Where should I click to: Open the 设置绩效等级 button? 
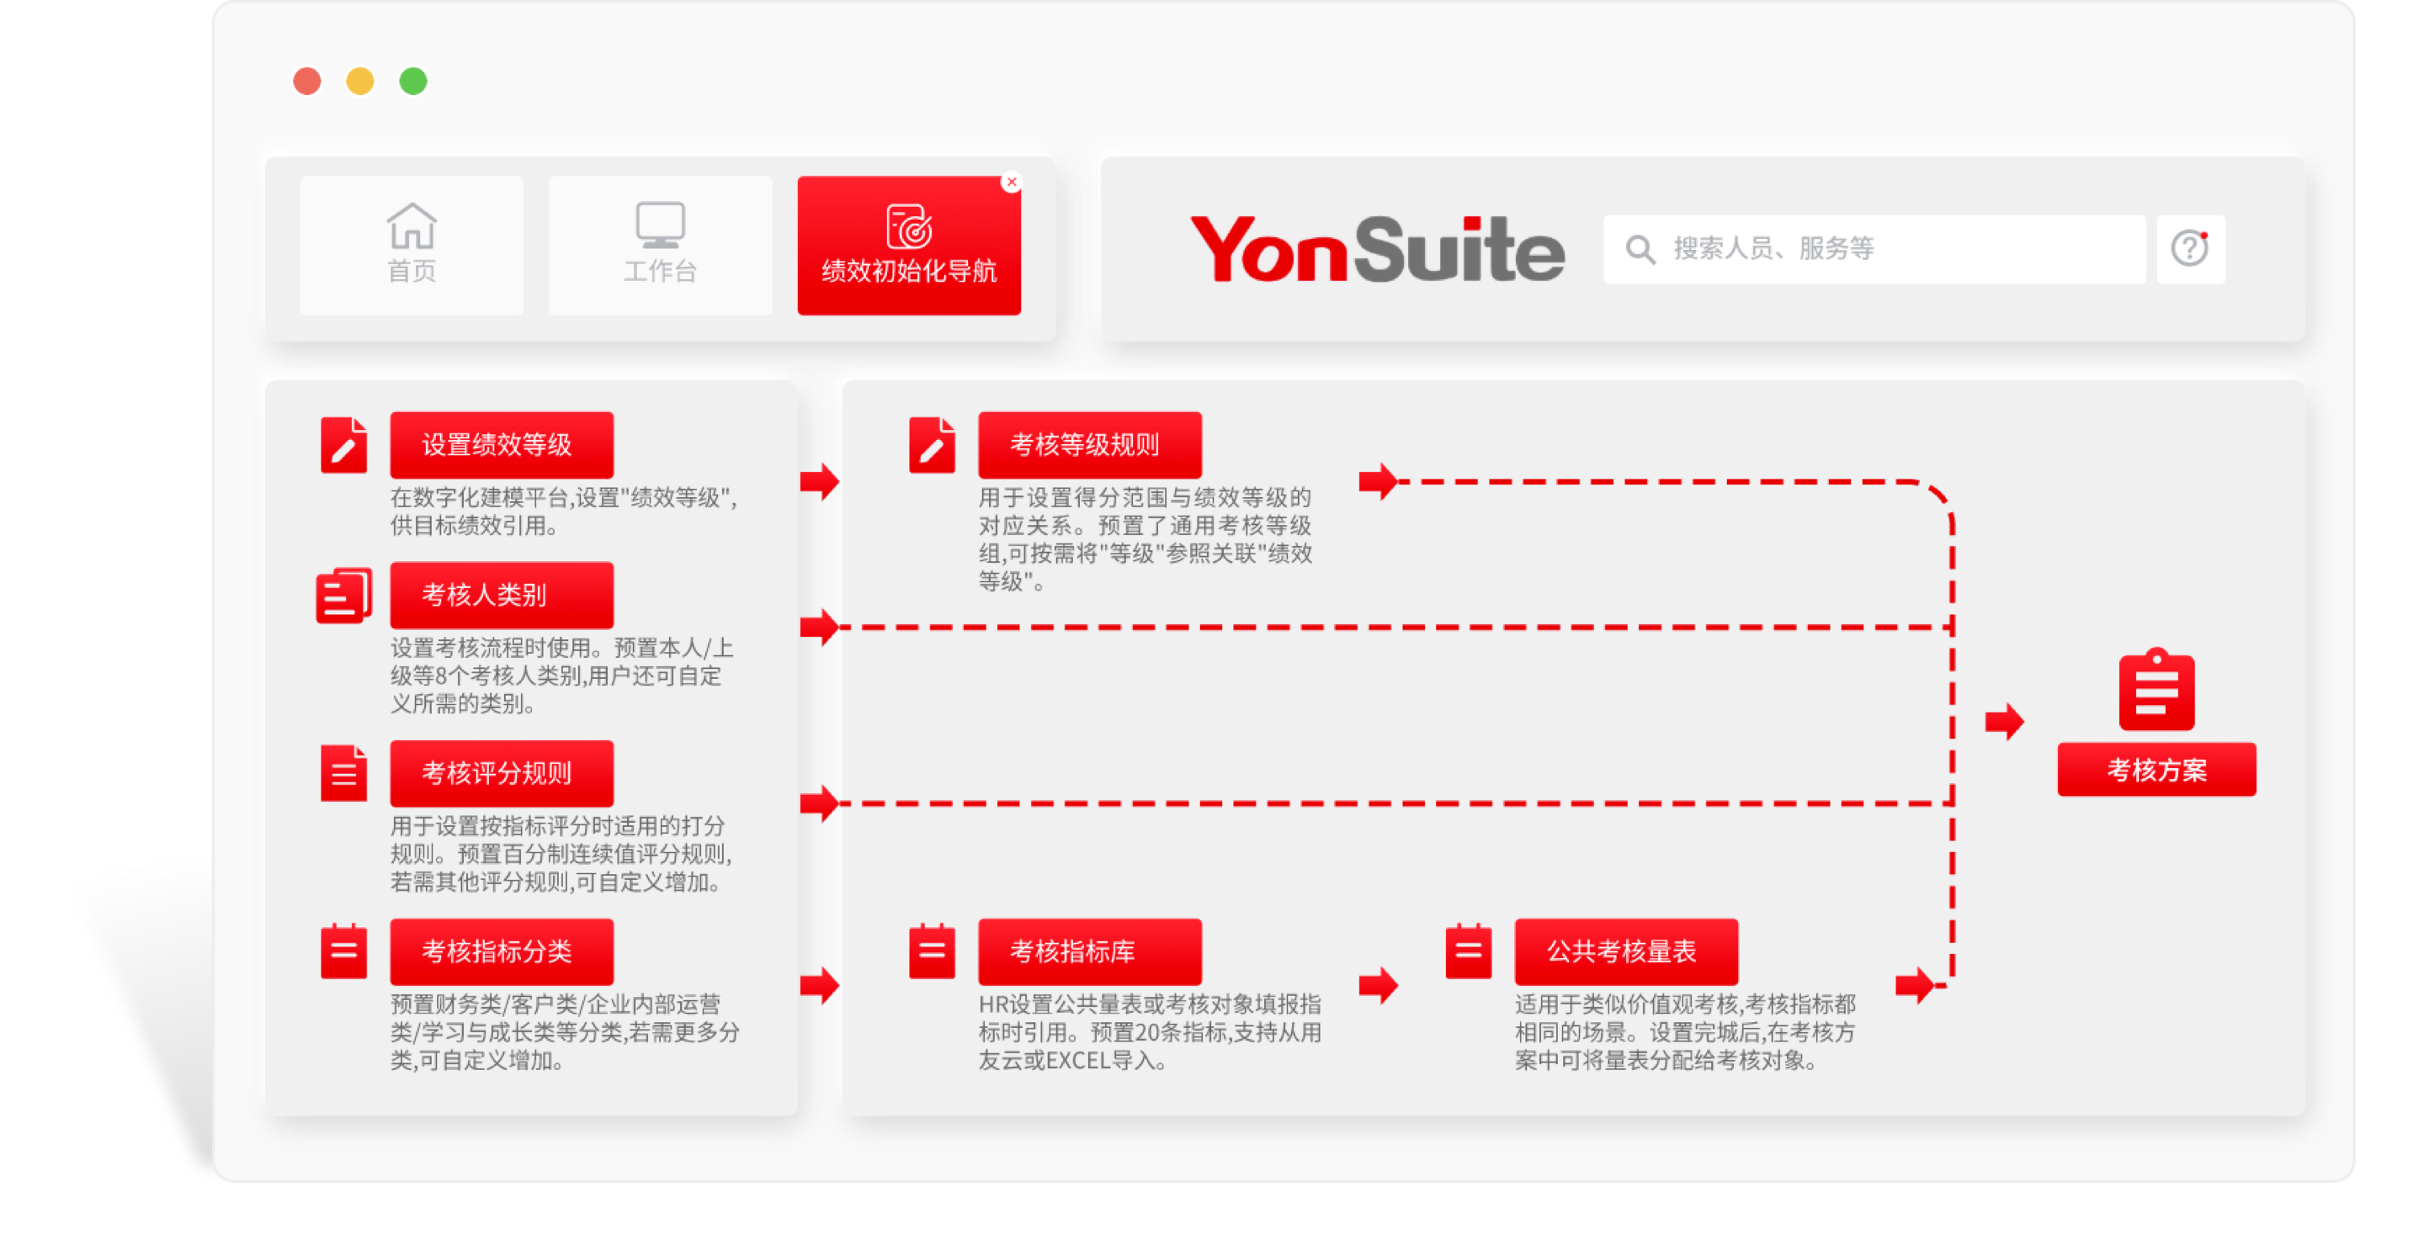point(502,445)
